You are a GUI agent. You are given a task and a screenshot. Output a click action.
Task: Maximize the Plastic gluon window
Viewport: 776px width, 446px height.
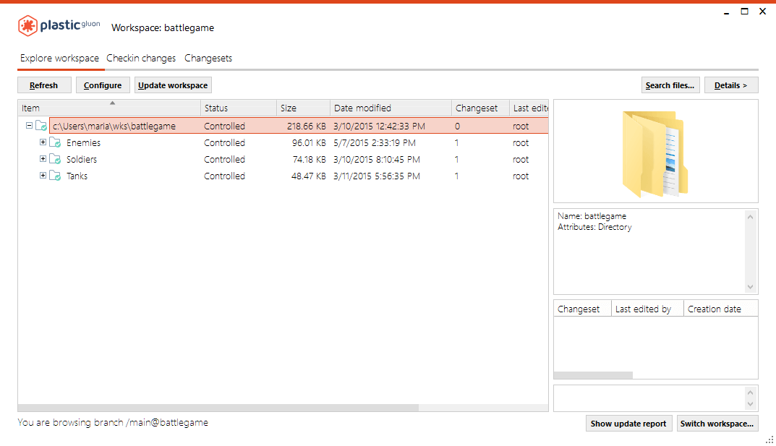[x=744, y=12]
